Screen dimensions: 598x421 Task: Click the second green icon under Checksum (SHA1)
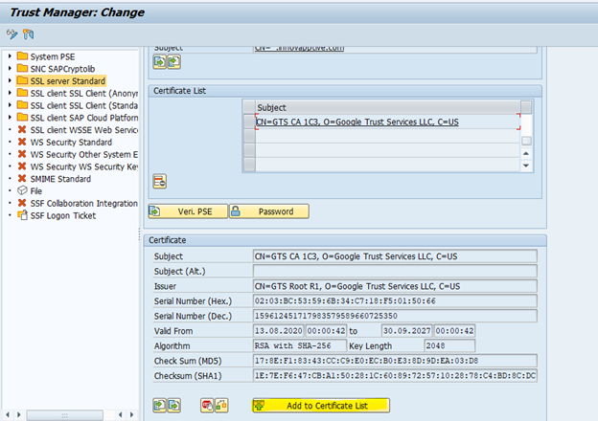(173, 406)
